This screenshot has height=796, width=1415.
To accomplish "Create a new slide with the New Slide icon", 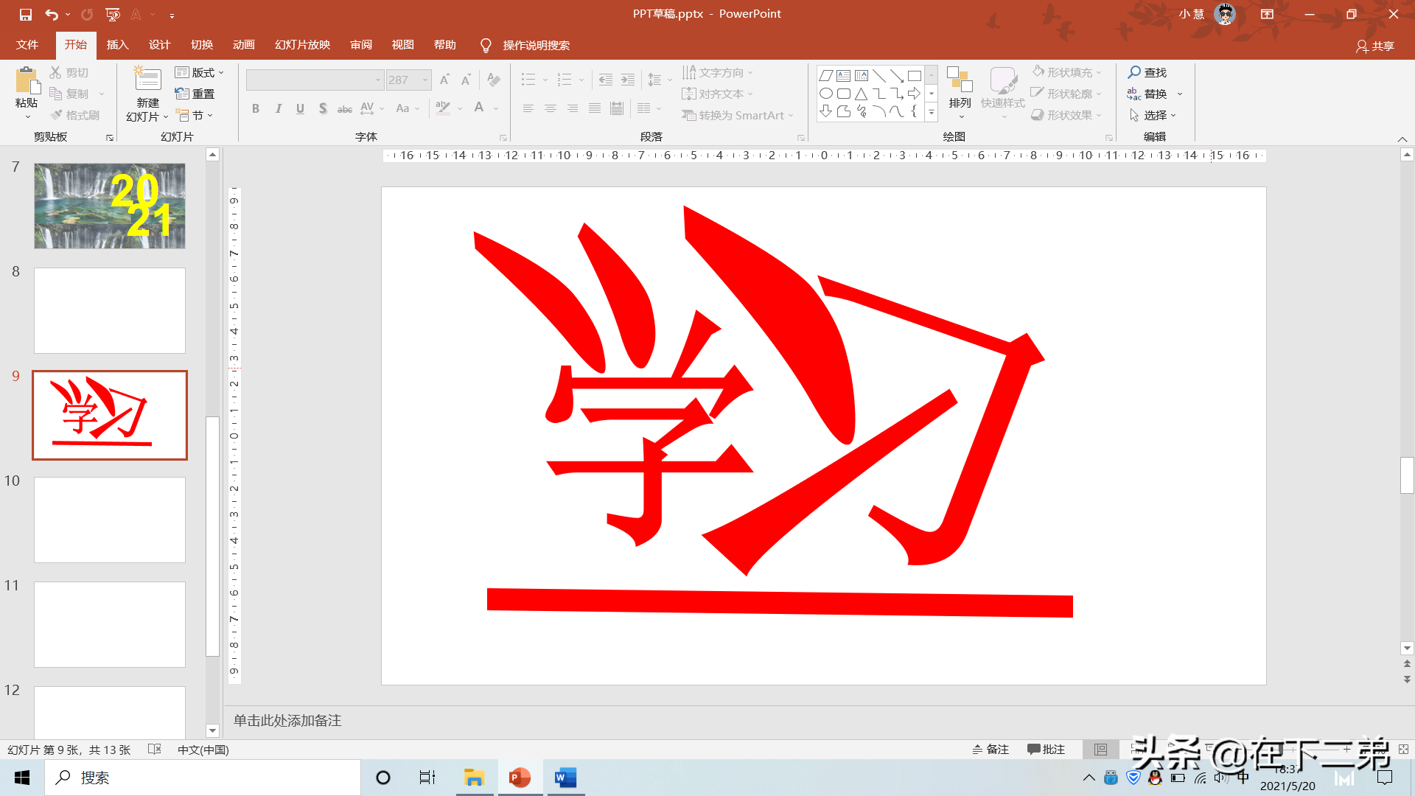I will [x=147, y=80].
